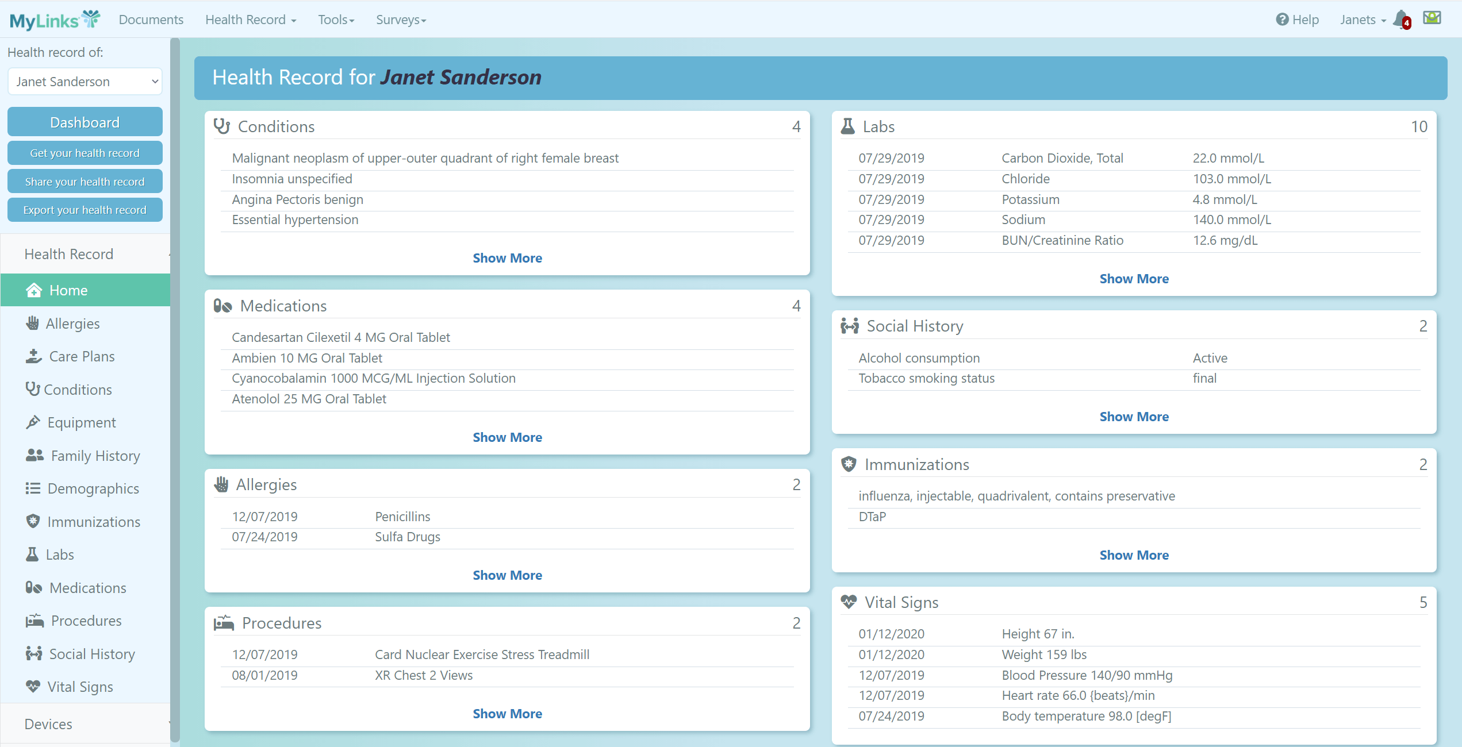
Task: Select Atenolol 25 MG Oral Tablet row
Action: coord(507,399)
